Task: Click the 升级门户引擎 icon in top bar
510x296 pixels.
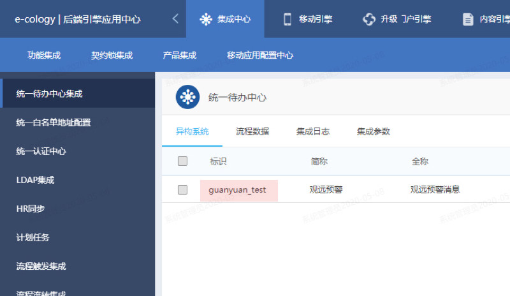Action: [x=368, y=19]
